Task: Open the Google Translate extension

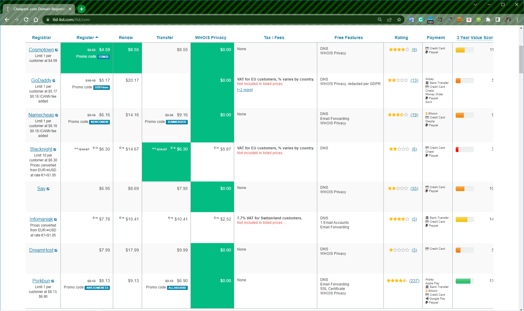Action: 411,20
